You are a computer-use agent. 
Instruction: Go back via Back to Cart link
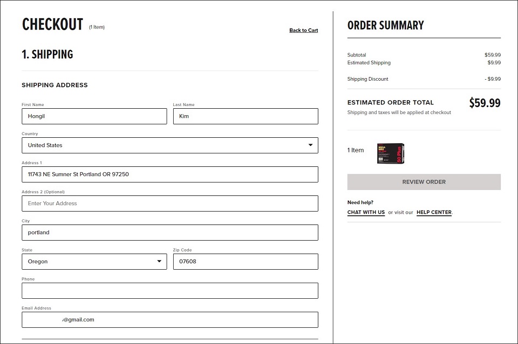303,30
